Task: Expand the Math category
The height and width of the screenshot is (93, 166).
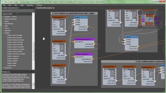Action: (3, 26)
